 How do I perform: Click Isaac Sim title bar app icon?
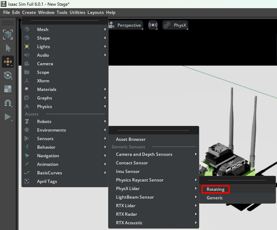4,4
